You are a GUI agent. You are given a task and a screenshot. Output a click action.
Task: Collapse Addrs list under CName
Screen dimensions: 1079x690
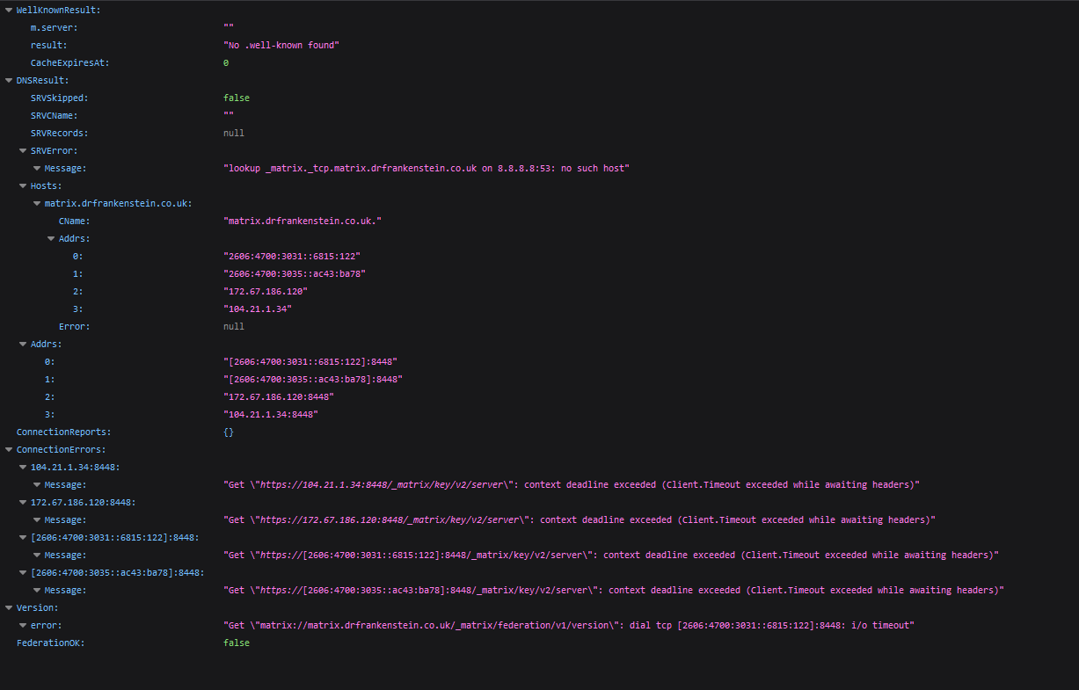point(50,238)
